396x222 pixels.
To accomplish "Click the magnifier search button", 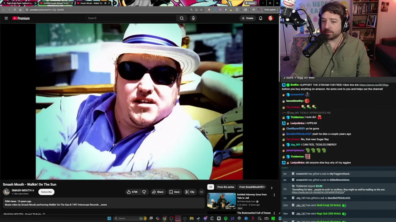I will [182, 18].
